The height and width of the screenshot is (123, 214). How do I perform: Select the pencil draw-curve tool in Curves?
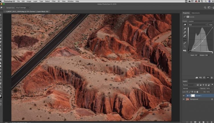pos(185,43)
